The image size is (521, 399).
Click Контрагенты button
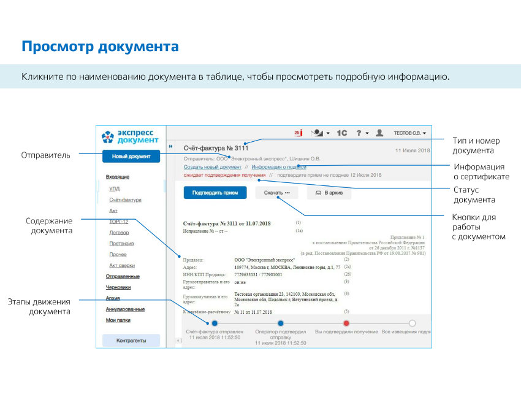pos(131,341)
